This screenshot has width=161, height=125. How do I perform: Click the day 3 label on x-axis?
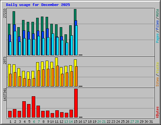(x=20, y=122)
